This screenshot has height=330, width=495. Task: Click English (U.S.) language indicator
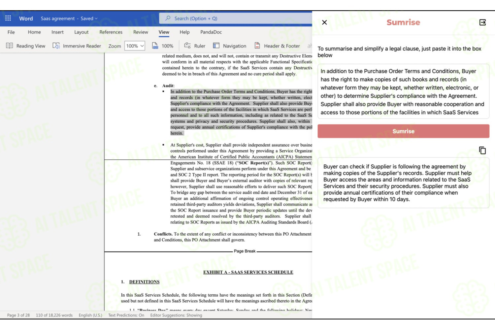tap(90, 315)
